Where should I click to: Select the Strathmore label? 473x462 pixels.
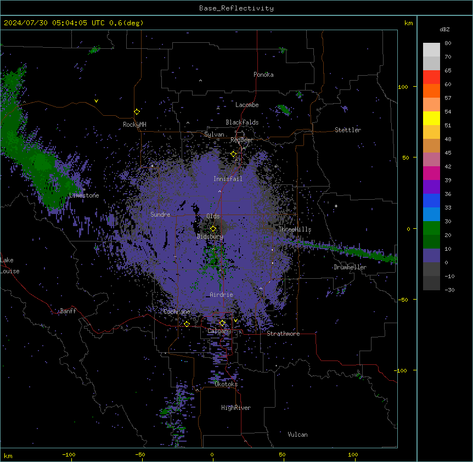[x=283, y=334]
